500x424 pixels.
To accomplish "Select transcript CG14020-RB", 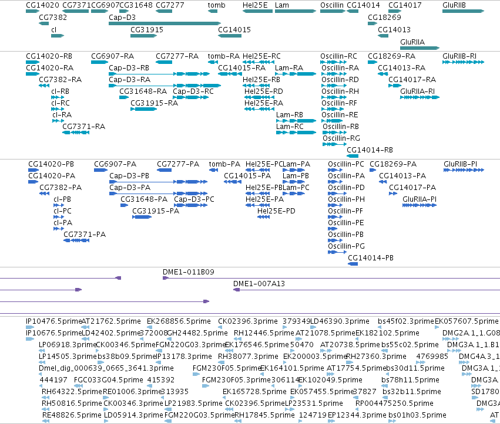I will (49, 56).
